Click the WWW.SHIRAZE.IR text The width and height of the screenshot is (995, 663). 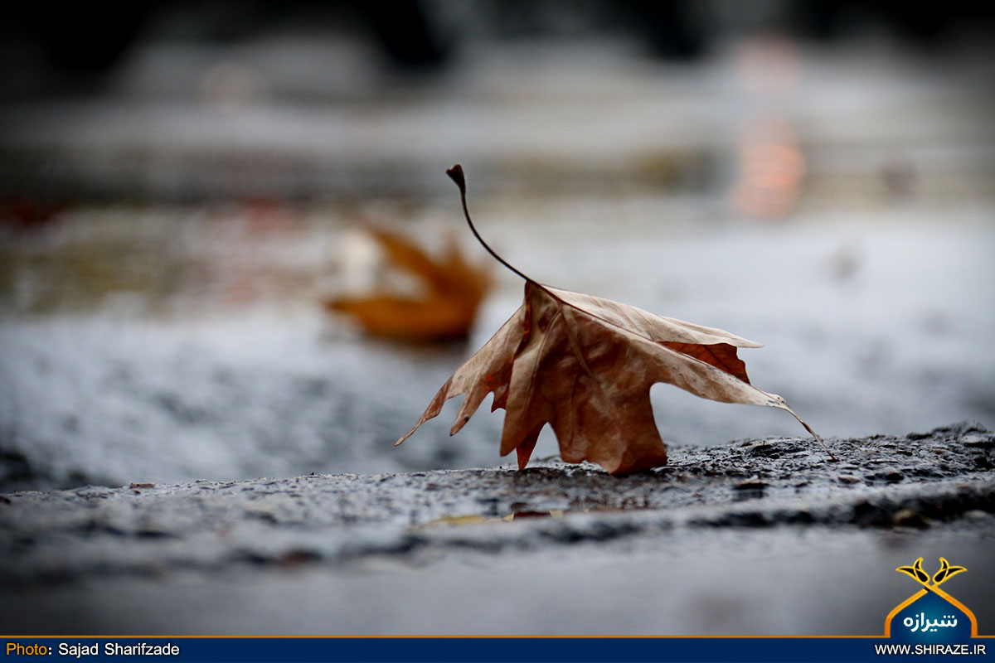930,650
